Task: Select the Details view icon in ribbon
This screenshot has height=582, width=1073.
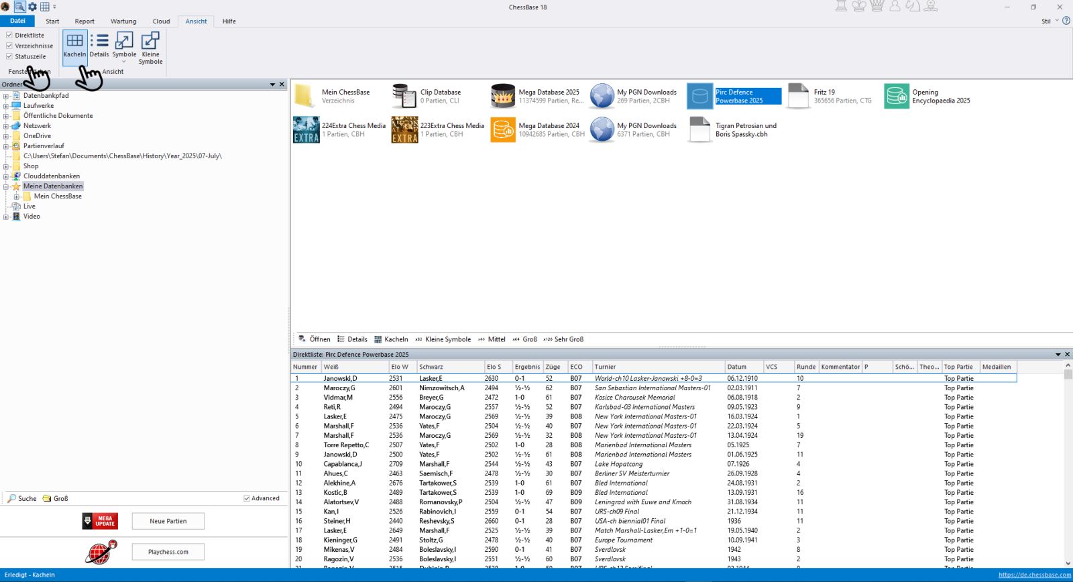Action: click(99, 45)
